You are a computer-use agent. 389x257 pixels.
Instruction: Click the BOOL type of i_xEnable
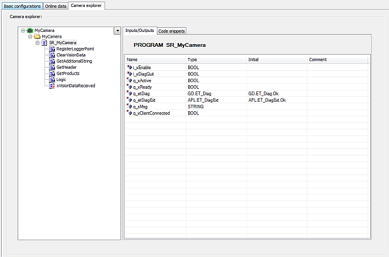point(194,68)
